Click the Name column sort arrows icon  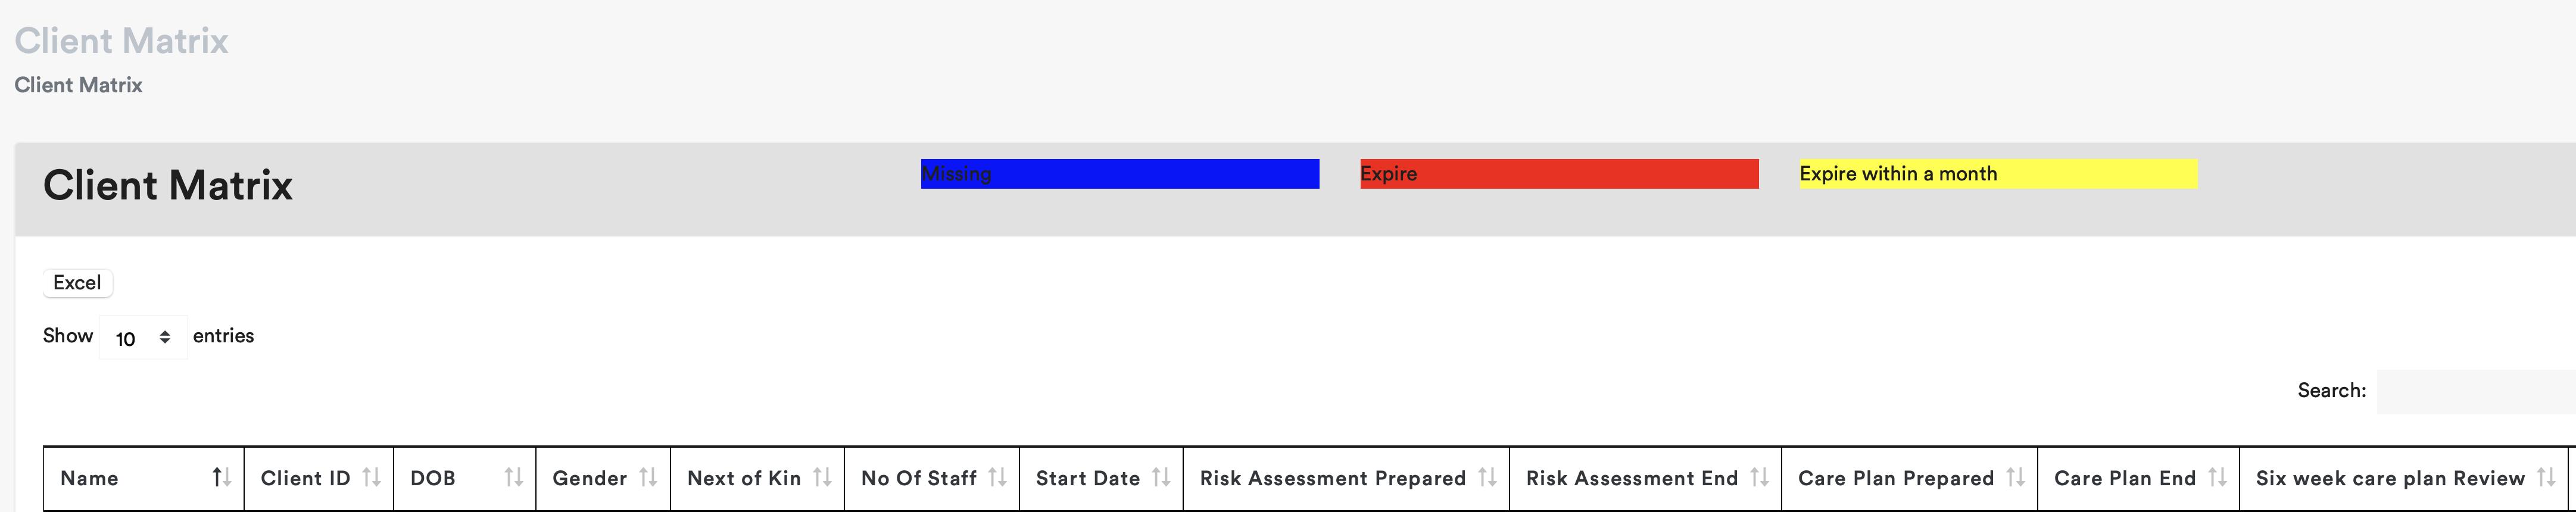(221, 478)
